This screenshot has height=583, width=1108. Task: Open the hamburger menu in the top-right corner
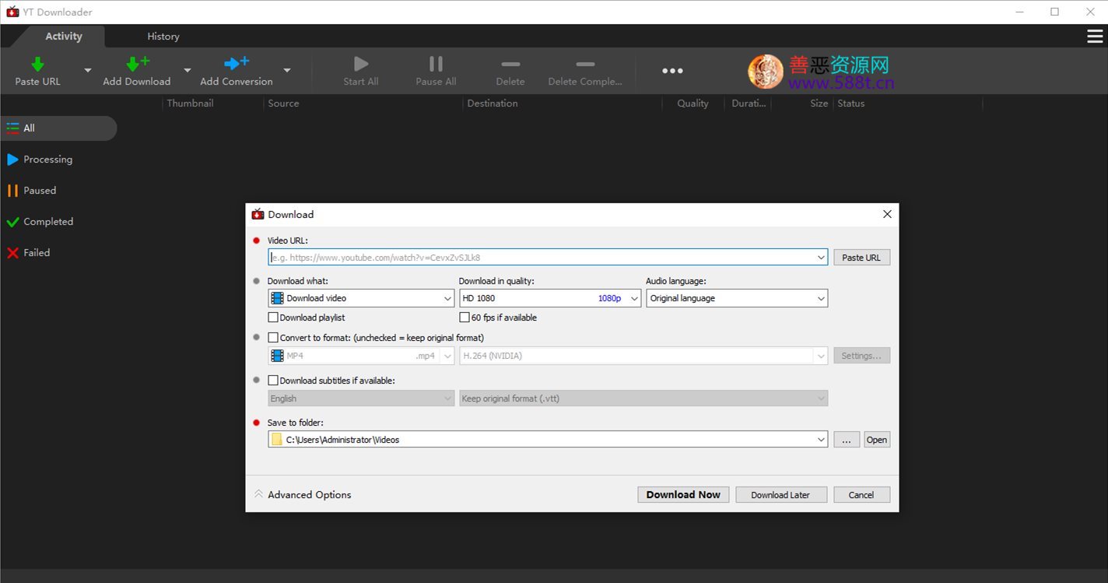pyautogui.click(x=1096, y=36)
